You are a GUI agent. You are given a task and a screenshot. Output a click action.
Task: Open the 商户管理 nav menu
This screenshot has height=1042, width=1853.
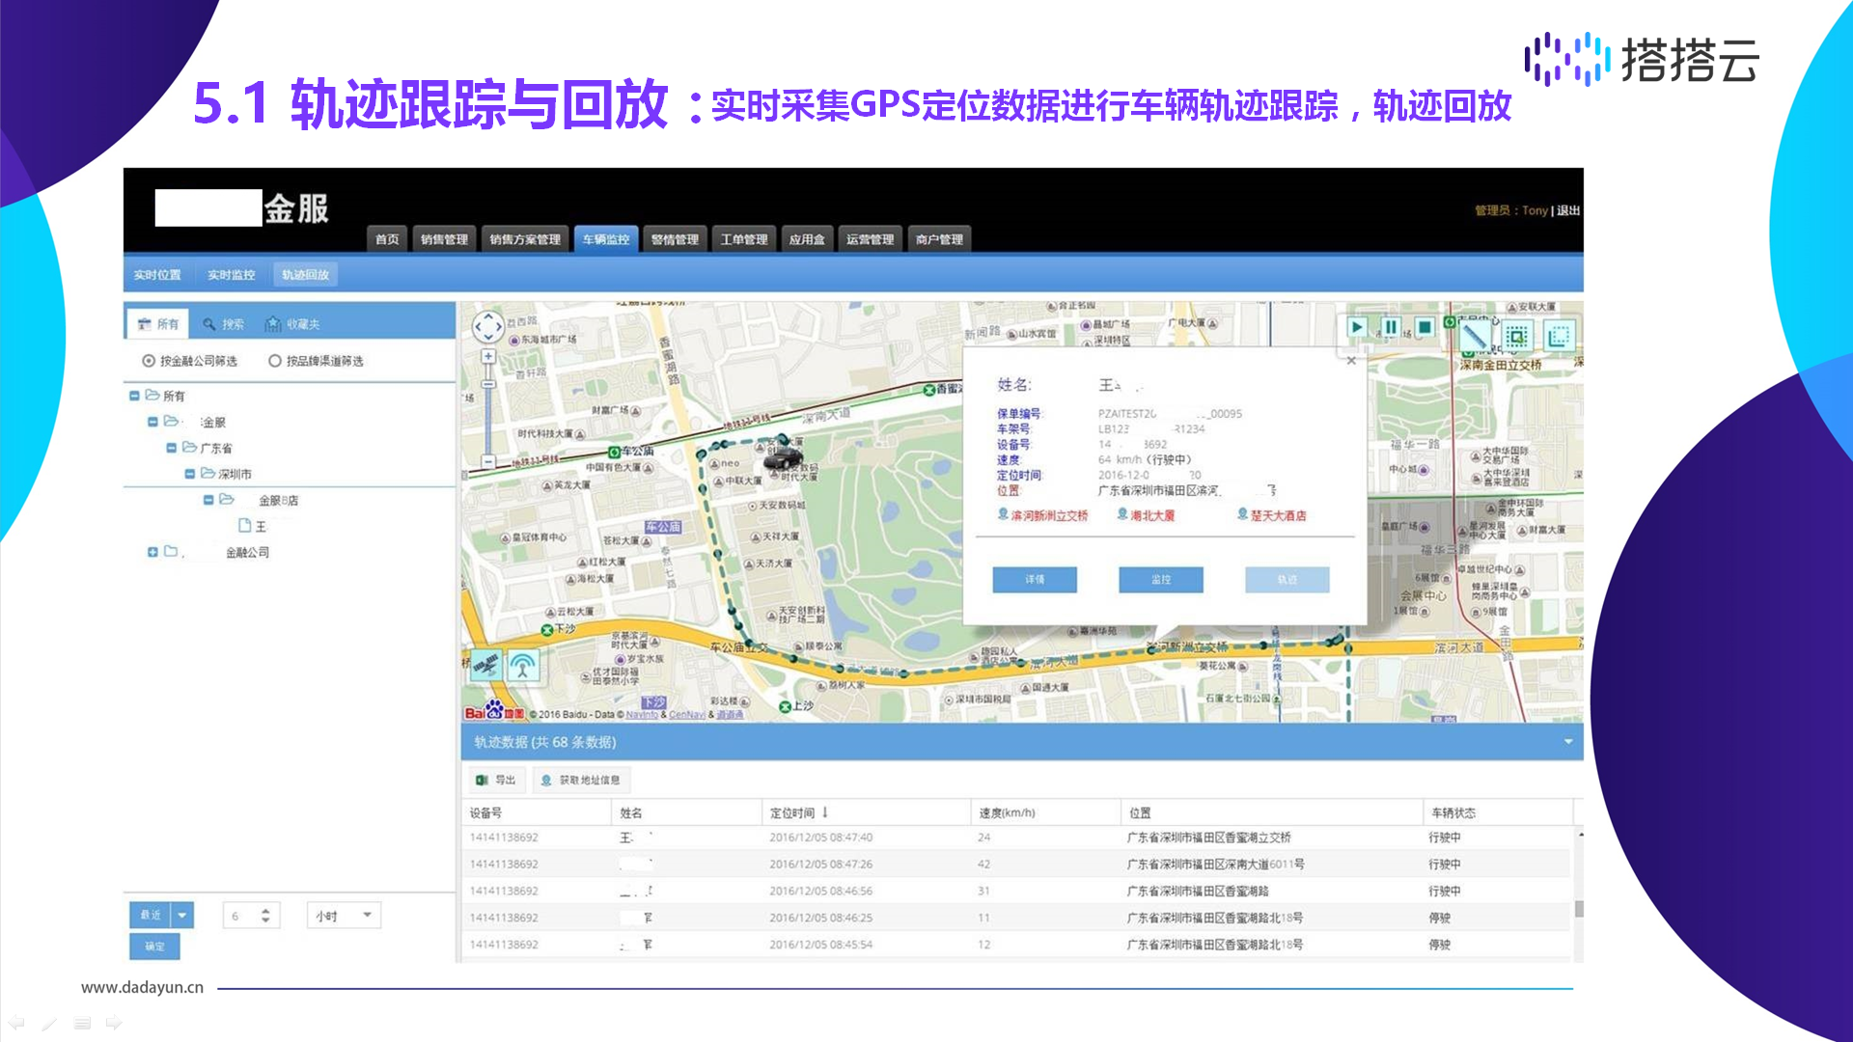[x=940, y=239]
